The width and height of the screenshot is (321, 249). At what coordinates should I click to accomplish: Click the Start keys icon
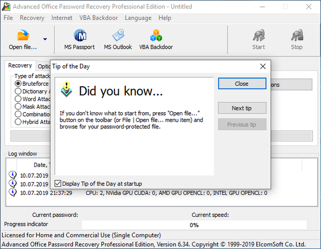pos(259,35)
